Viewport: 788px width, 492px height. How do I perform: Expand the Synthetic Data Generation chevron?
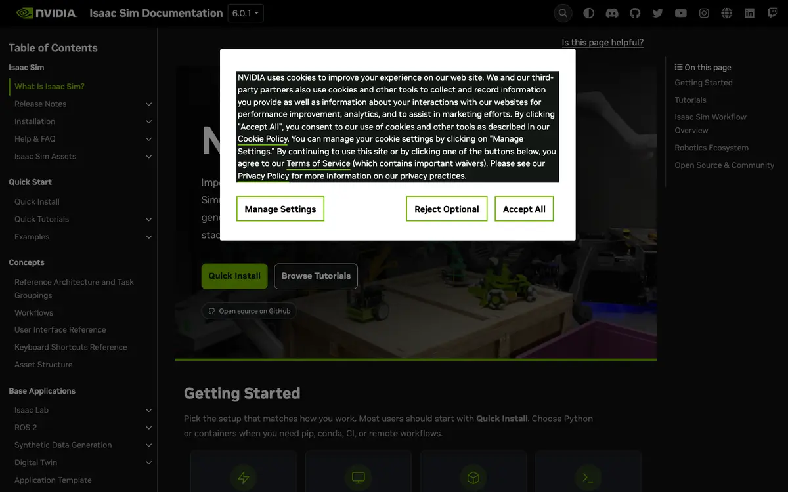pyautogui.click(x=148, y=445)
